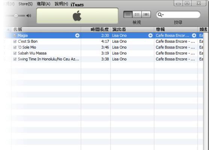Open the 進階(A) menu

(x=44, y=4)
